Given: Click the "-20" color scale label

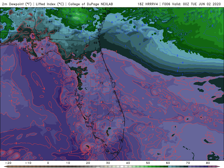Looking at the screenshot, I should tap(8, 163).
